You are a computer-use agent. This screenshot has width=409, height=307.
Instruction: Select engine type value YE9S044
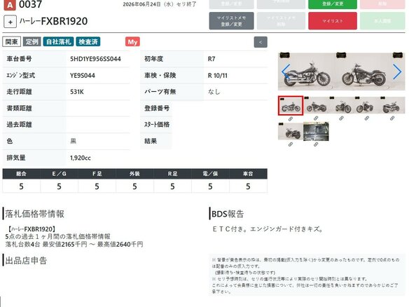click(83, 76)
